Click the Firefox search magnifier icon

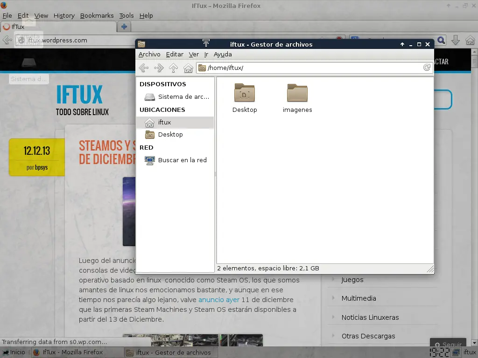click(441, 40)
